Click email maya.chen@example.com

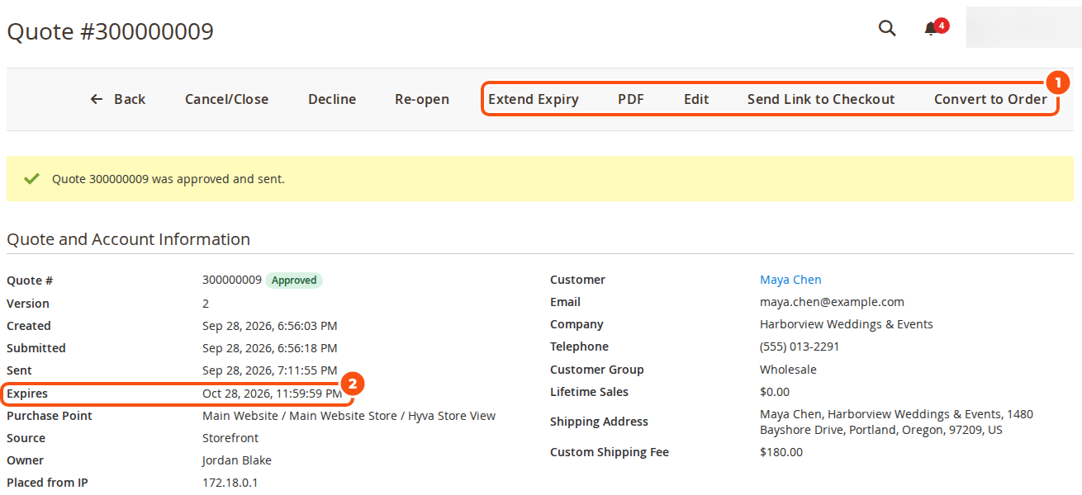click(832, 302)
